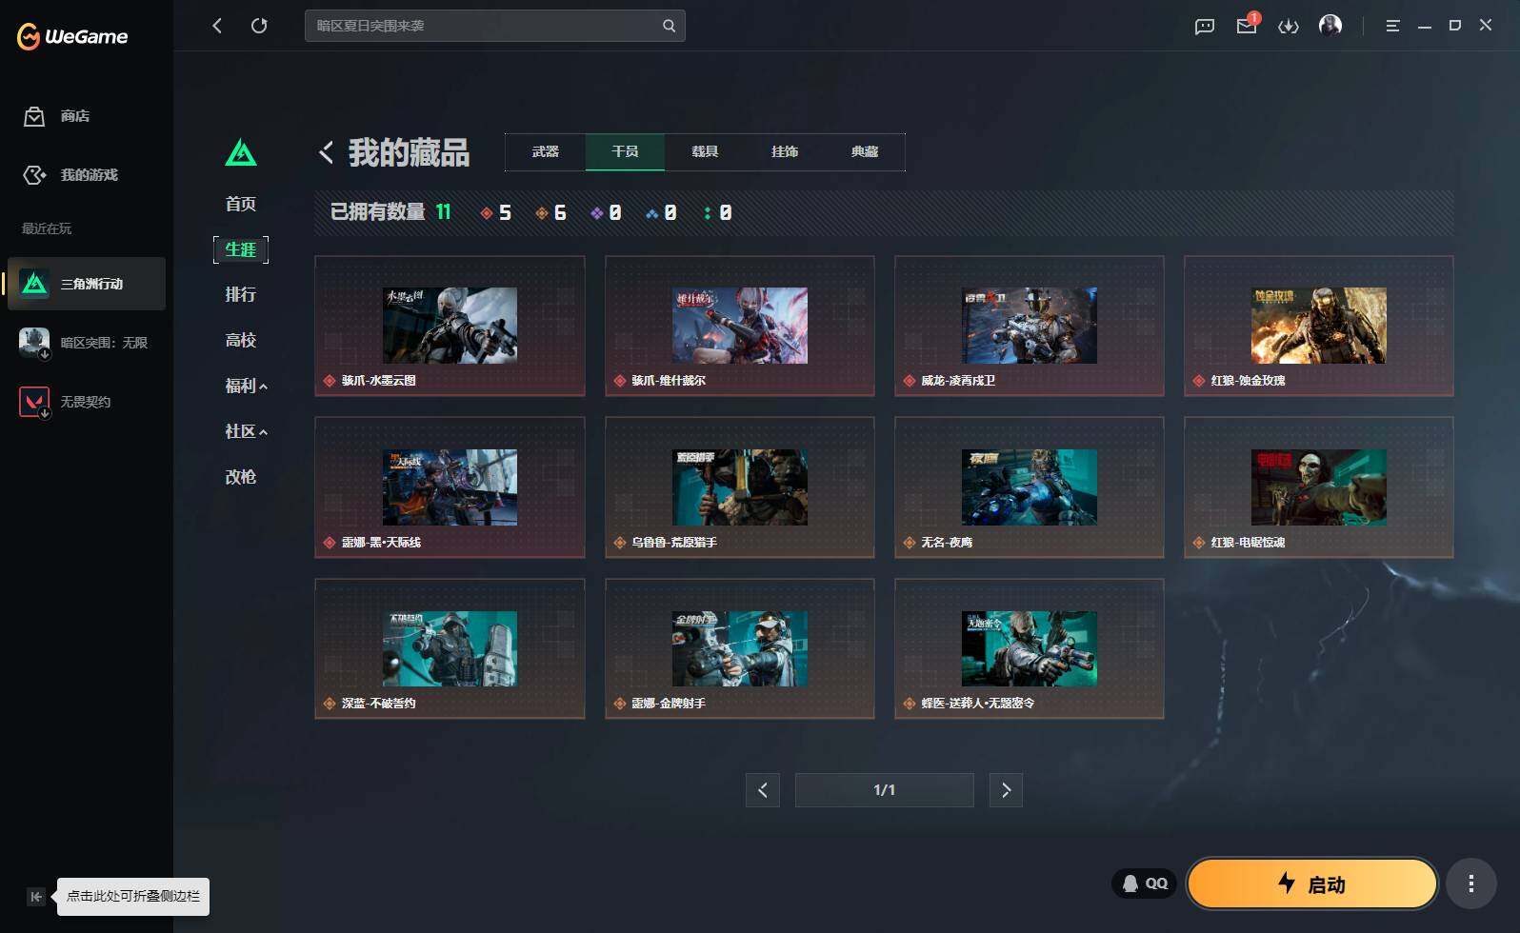Click the search magnifier icon
Viewport: 1520px width, 933px height.
coord(669,26)
